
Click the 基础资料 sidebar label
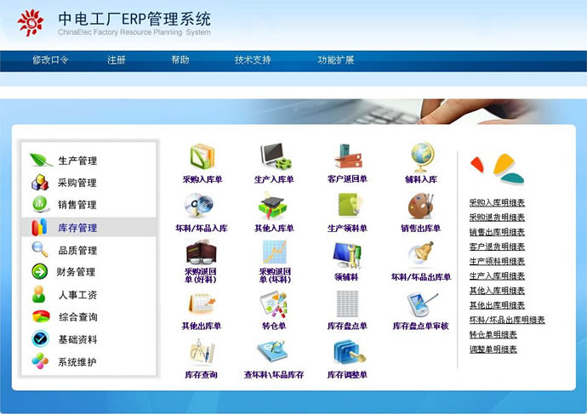pos(77,339)
